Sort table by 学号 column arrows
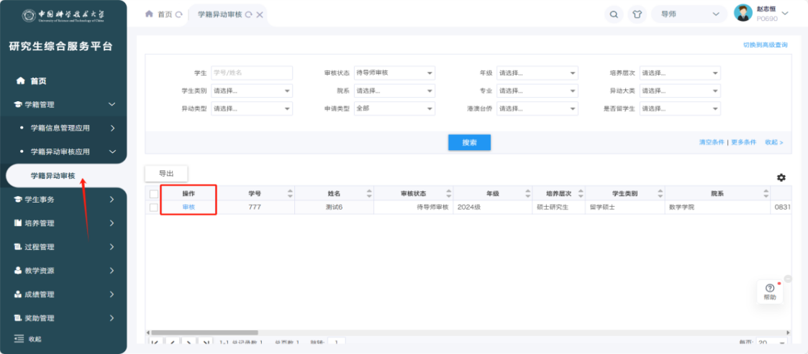This screenshot has width=808, height=354. coord(290,194)
